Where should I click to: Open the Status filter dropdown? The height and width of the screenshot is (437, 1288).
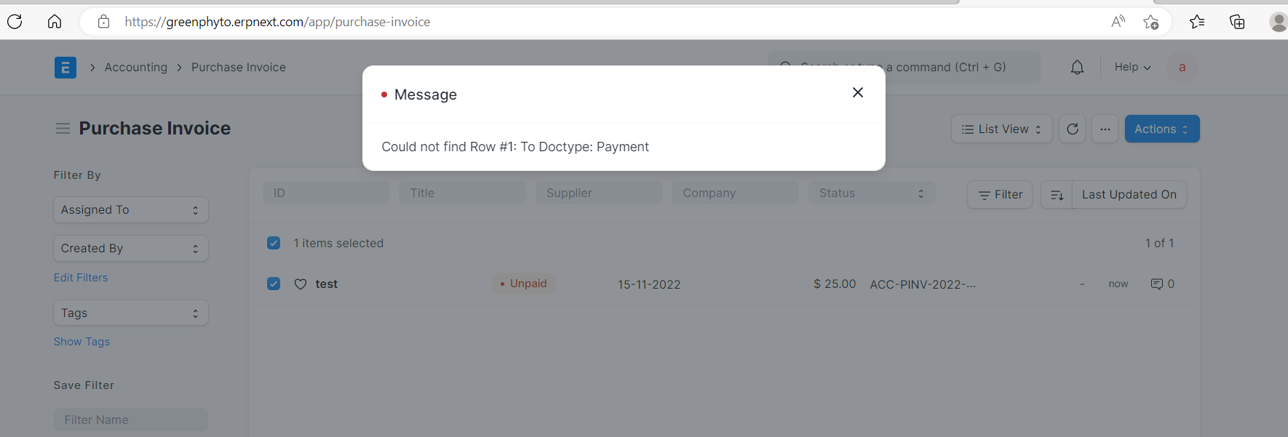(x=871, y=193)
